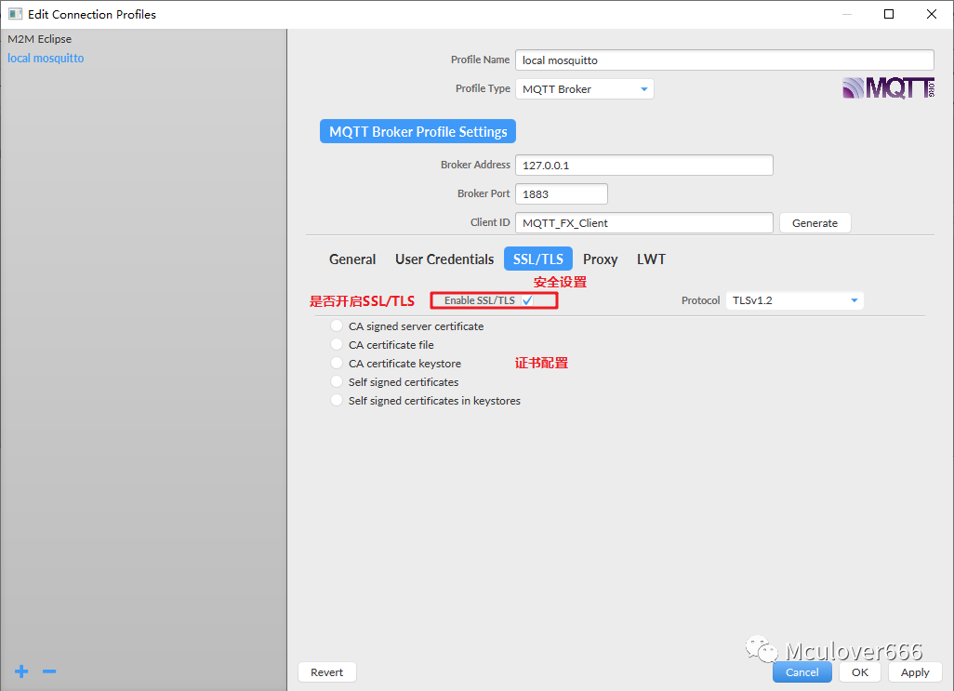Select CA signed server certificate option
The image size is (954, 691).
click(337, 326)
